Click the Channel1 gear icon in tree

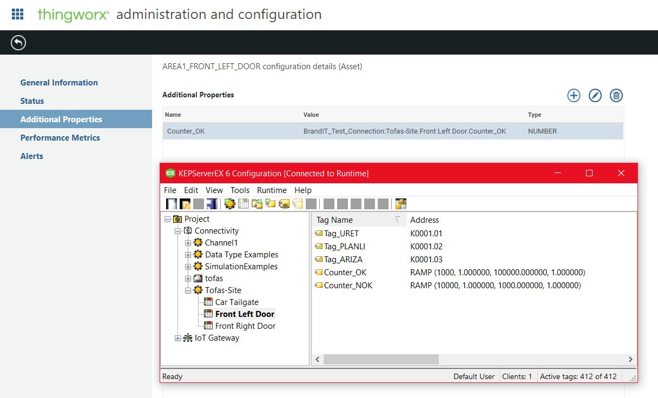198,243
